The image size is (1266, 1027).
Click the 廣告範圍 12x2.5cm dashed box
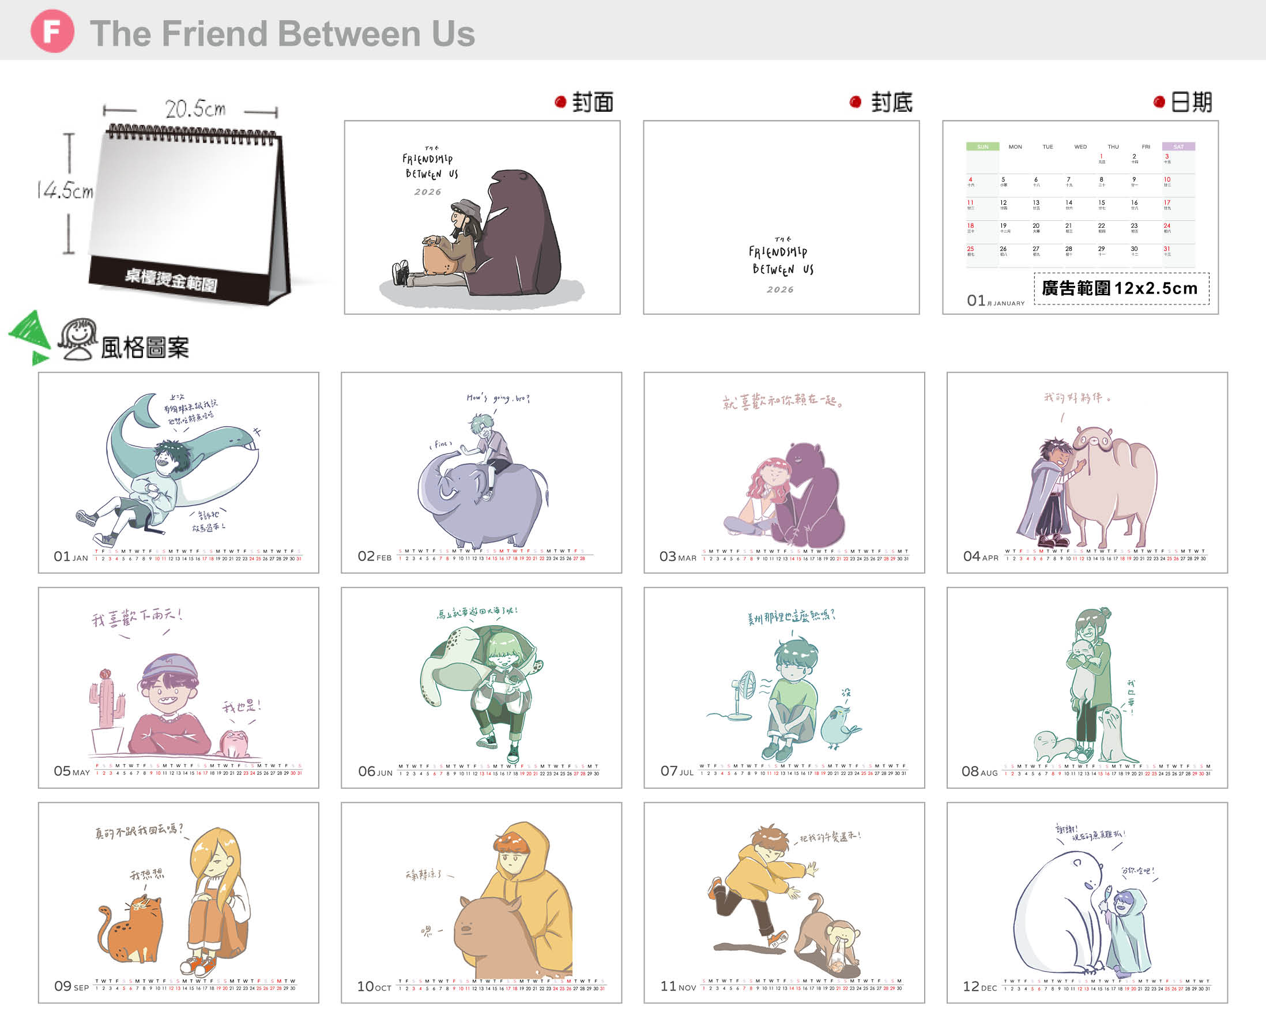click(1121, 289)
